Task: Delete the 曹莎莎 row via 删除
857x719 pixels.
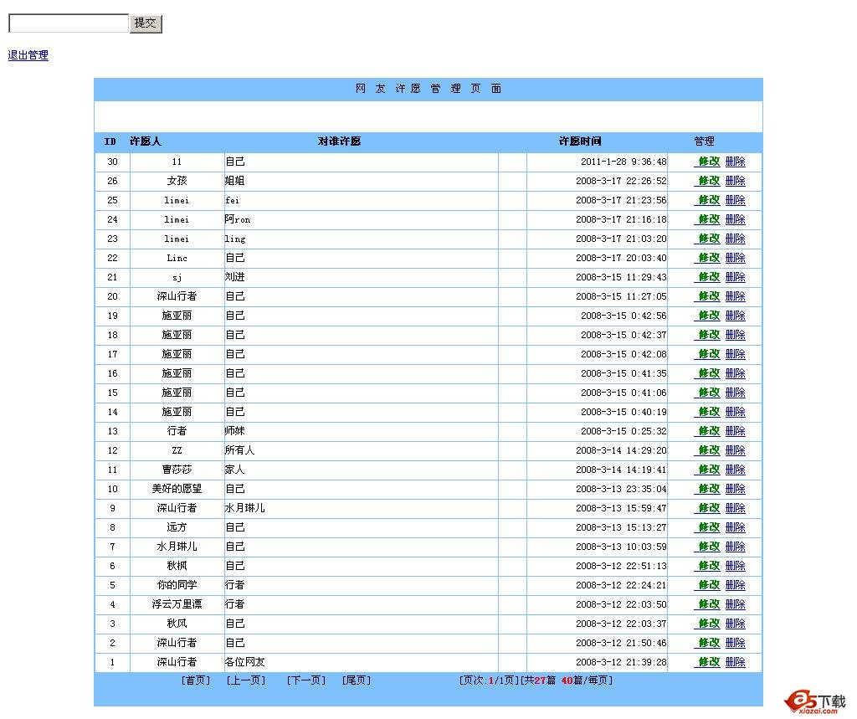Action: [x=735, y=469]
